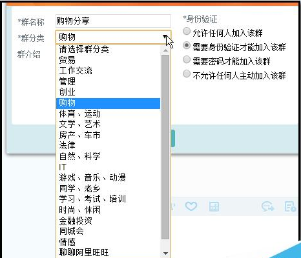Click the heart favorites icon

[x=191, y=206]
